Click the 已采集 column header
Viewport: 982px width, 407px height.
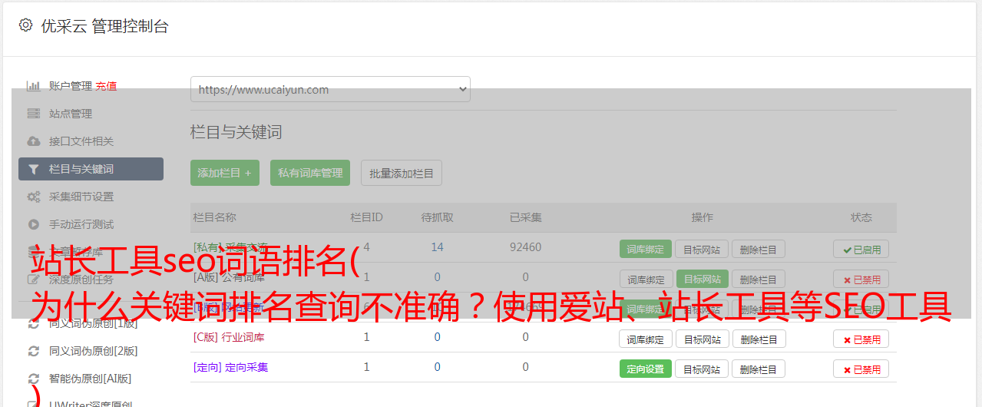525,217
